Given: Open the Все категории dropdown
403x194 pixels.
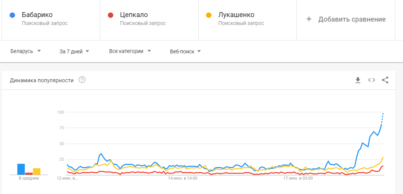Looking at the screenshot, I should pos(130,52).
